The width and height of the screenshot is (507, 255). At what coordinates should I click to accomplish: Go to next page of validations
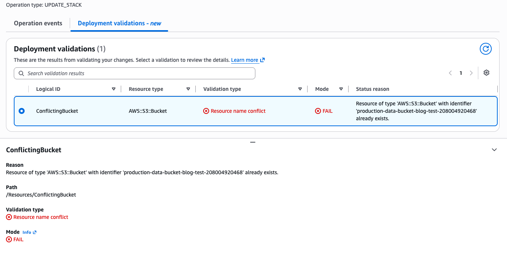tap(471, 73)
